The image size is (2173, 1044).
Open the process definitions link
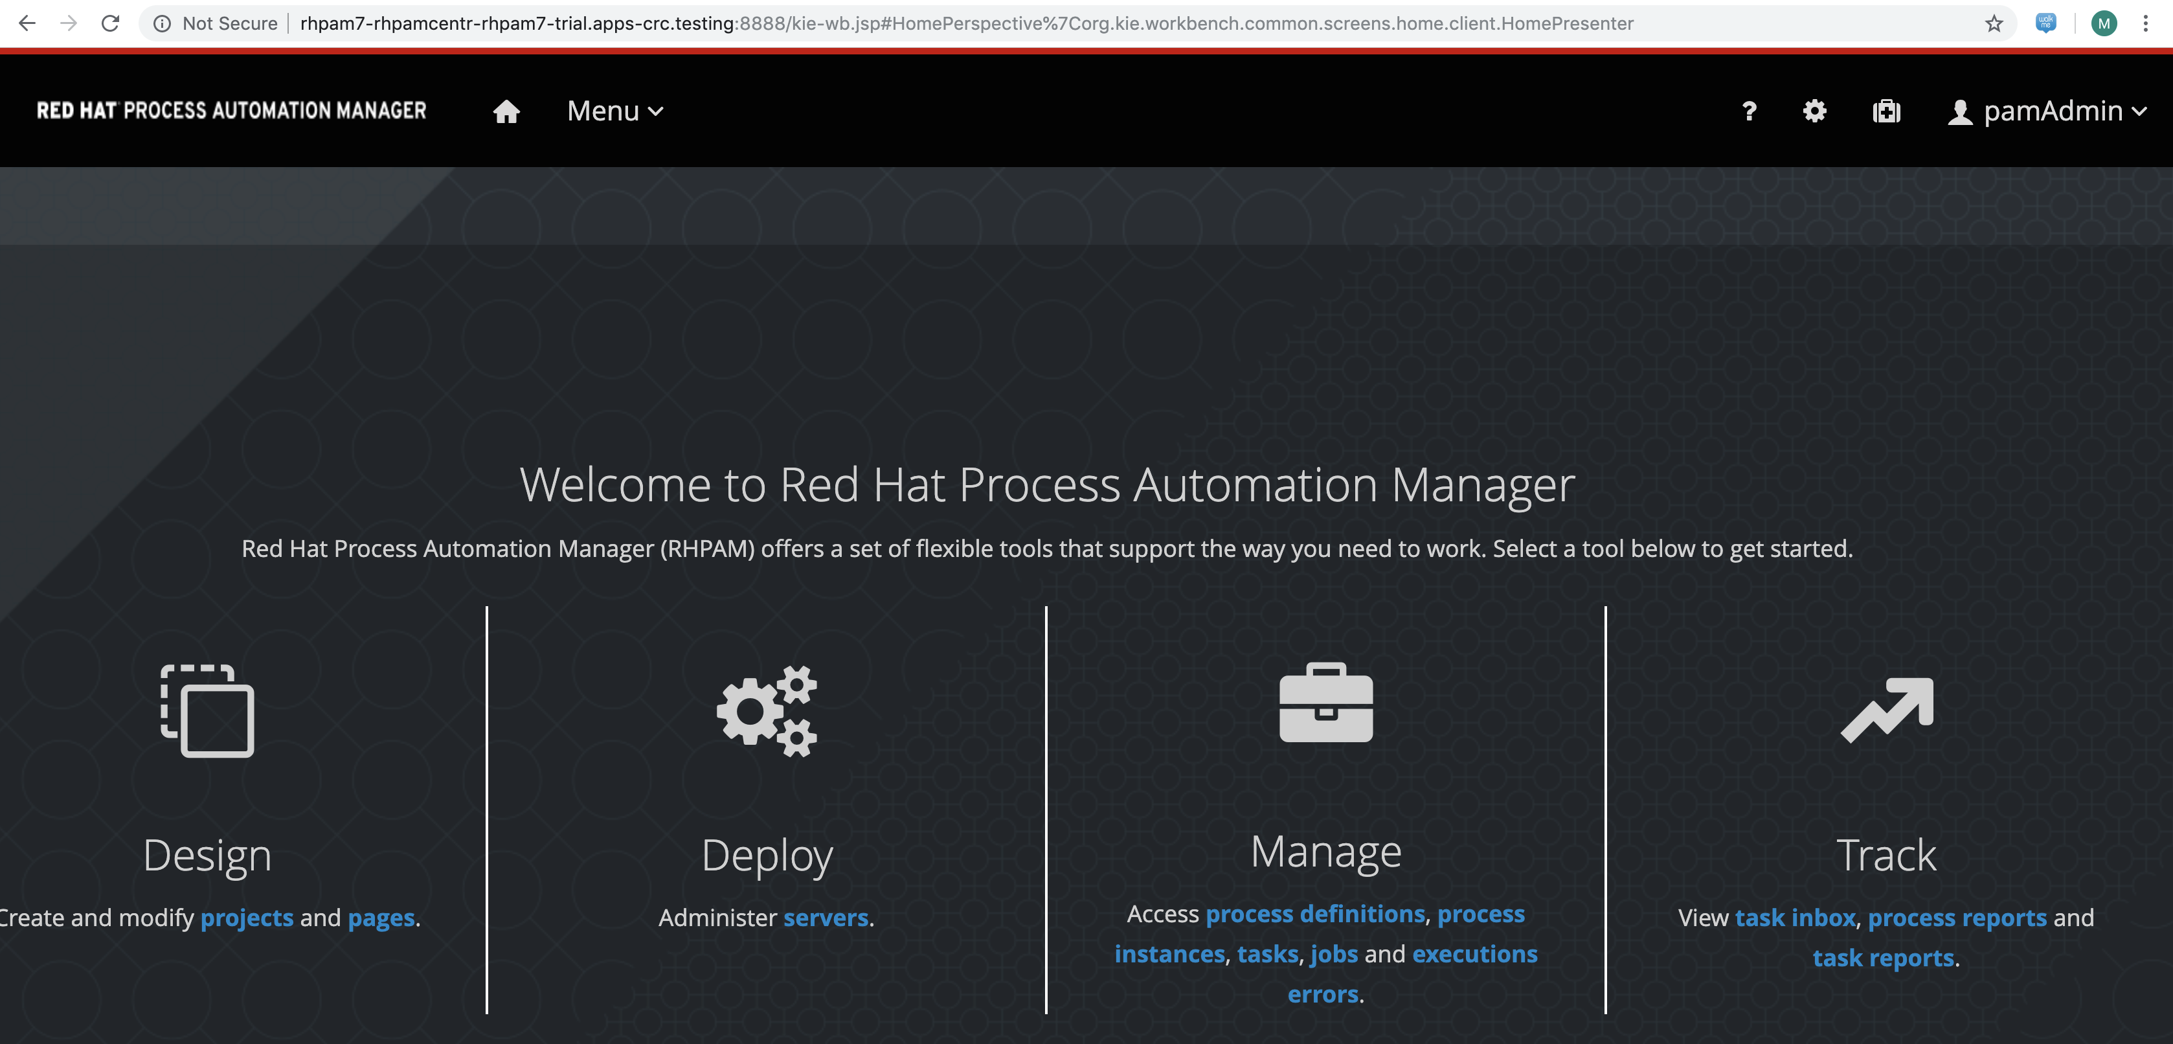pos(1315,914)
